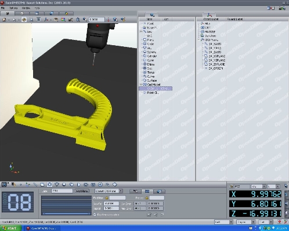Image resolution: width=289 pixels, height=231 pixels.
Task: Click the red crosshair icon in toolbar
Action: tap(109, 20)
